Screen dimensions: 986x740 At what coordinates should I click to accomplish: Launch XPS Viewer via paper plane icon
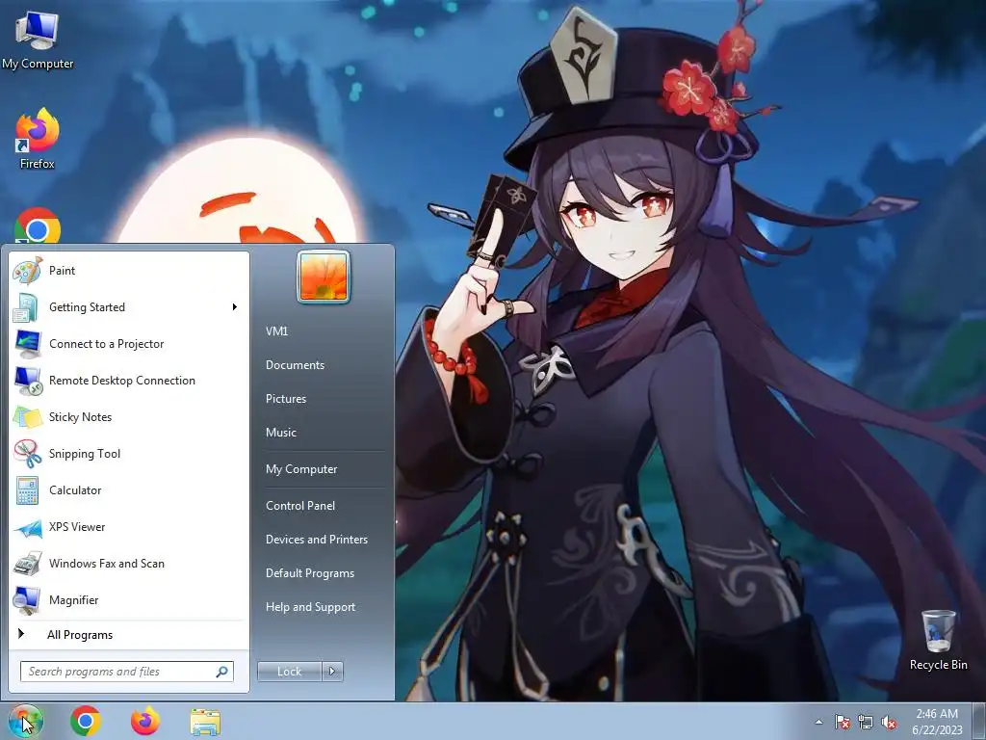[x=27, y=527]
